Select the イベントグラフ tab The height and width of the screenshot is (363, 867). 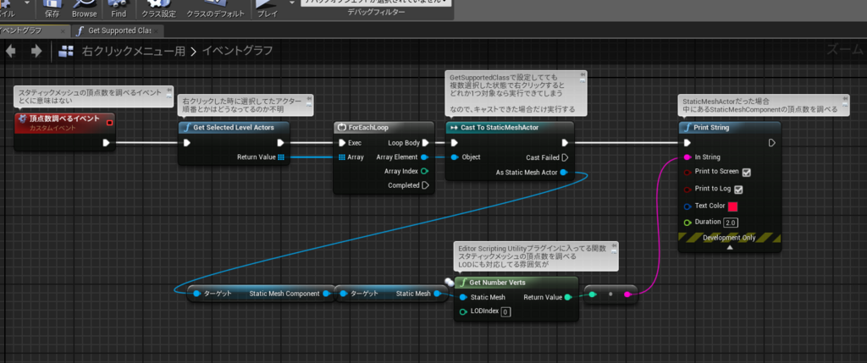pos(33,30)
